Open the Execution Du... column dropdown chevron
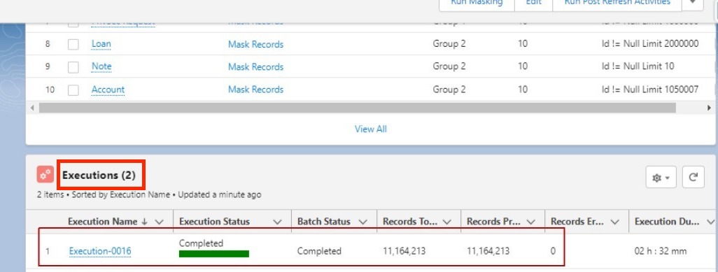Image resolution: width=718 pixels, height=272 pixels. point(710,222)
